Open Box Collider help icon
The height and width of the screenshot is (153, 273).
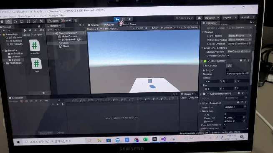[241, 61]
